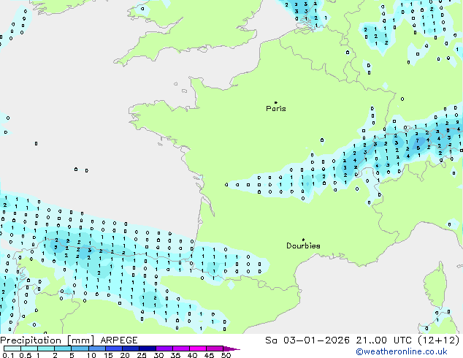The height and width of the screenshot is (358, 463).
Task: Select the 35–40 mm legend swatch
Action: (x=180, y=349)
